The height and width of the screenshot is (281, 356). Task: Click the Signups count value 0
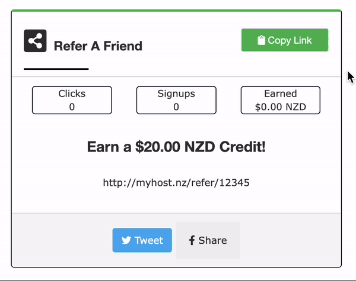[176, 107]
